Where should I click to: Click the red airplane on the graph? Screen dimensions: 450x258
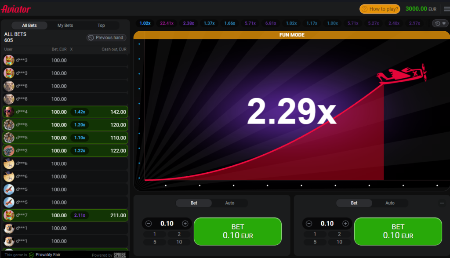click(402, 74)
